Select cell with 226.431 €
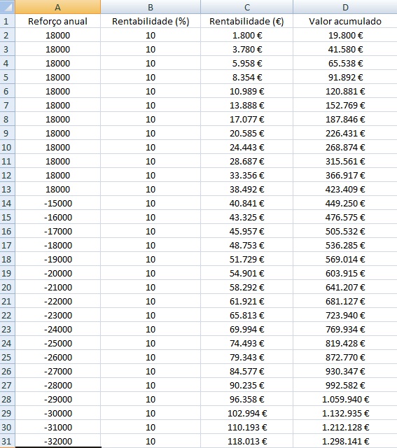 345,133
